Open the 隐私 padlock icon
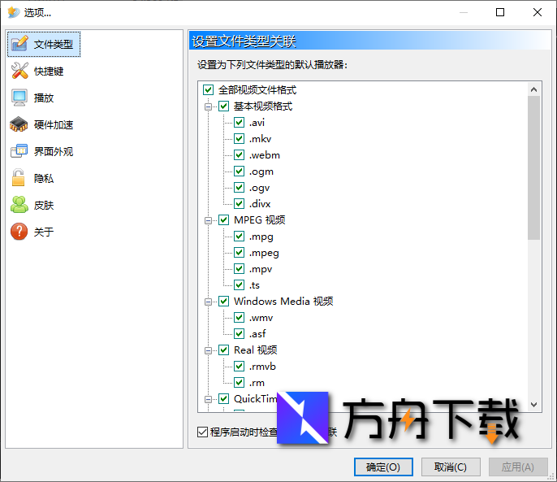This screenshot has width=557, height=482. point(19,178)
